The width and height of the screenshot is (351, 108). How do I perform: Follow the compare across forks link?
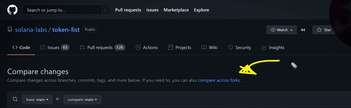coord(219,80)
